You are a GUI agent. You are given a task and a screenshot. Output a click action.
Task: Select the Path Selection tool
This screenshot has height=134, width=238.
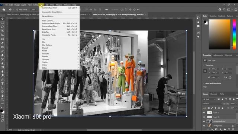point(3,88)
